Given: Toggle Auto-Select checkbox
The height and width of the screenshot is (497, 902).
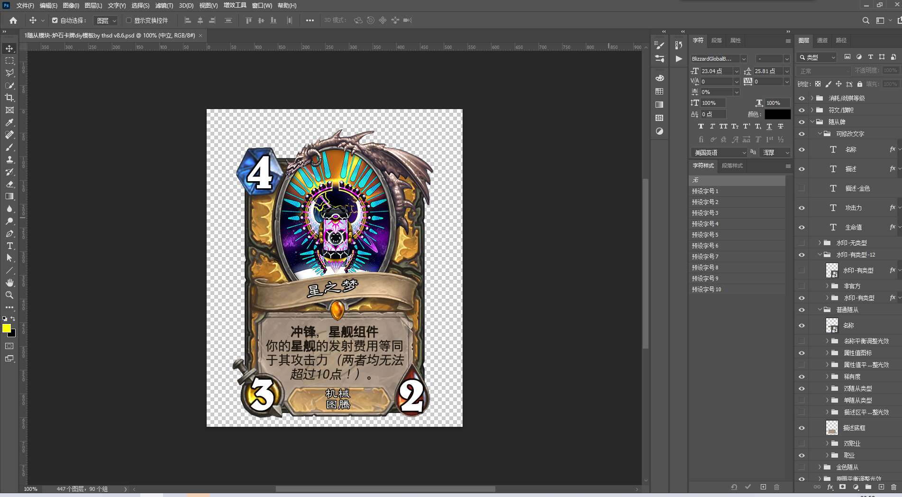Looking at the screenshot, I should click(x=55, y=20).
